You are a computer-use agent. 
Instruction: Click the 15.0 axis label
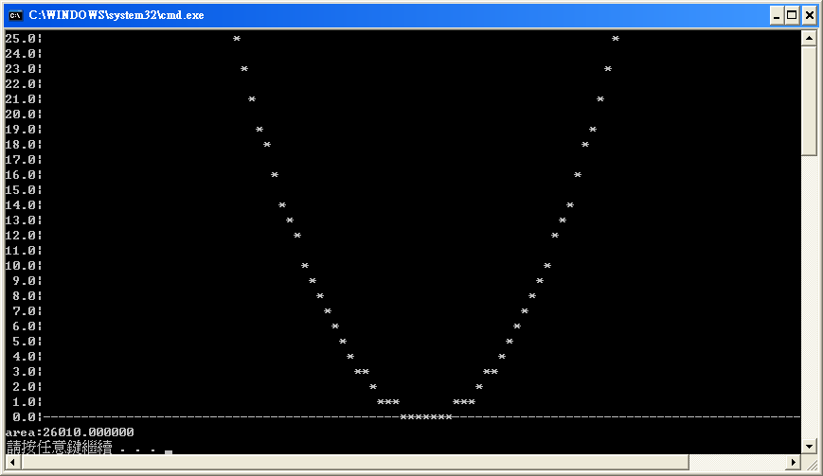point(21,190)
